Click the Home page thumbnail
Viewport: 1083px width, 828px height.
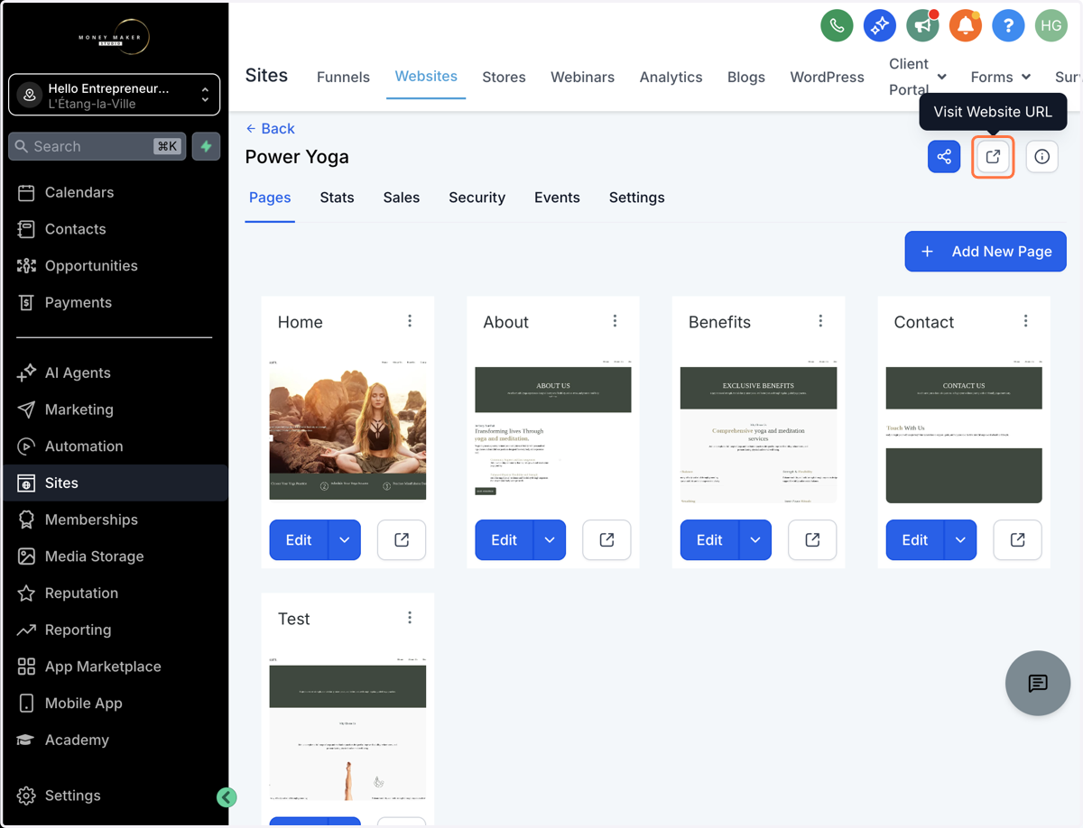pyautogui.click(x=347, y=430)
